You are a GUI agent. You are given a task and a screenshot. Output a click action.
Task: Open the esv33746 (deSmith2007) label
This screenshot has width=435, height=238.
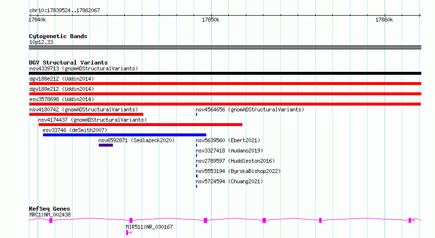pyautogui.click(x=75, y=130)
